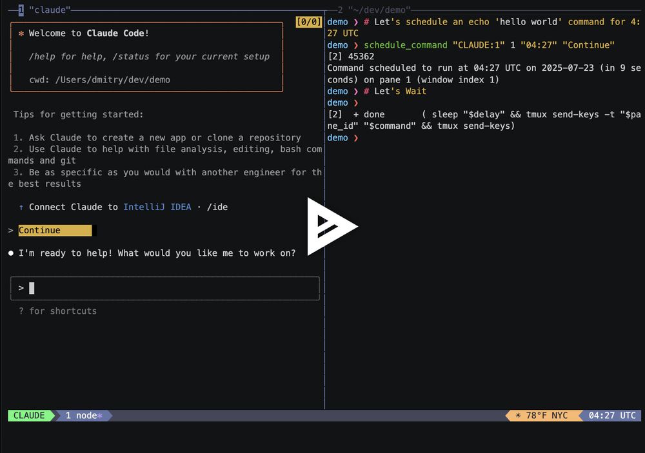Click the schedule_command line in right pane
This screenshot has height=453, width=645.
click(471, 45)
